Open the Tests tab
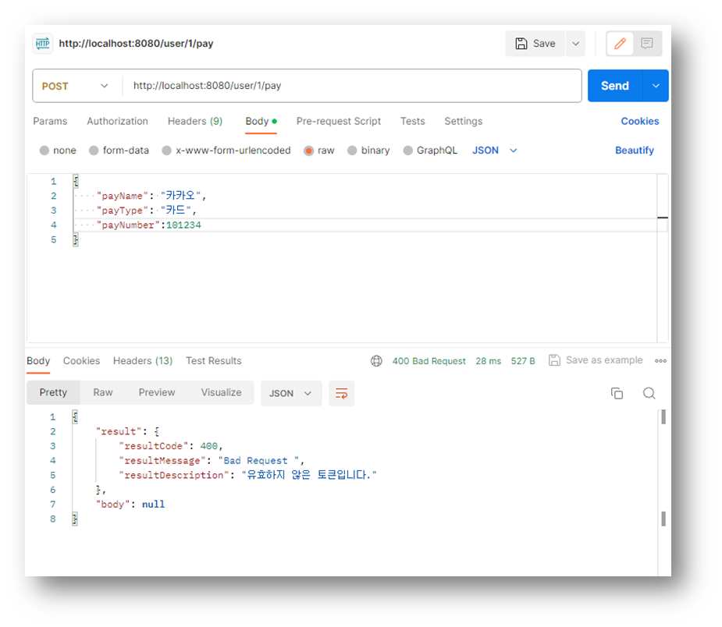The height and width of the screenshot is (627, 722). coord(413,122)
